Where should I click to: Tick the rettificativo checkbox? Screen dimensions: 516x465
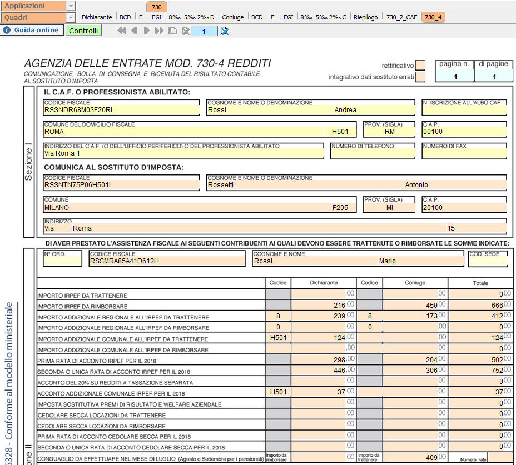click(420, 65)
